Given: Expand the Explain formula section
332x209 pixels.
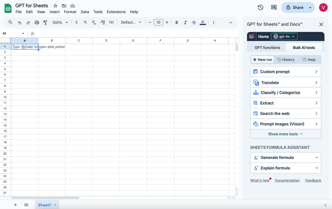Looking at the screenshot, I should click(x=286, y=168).
